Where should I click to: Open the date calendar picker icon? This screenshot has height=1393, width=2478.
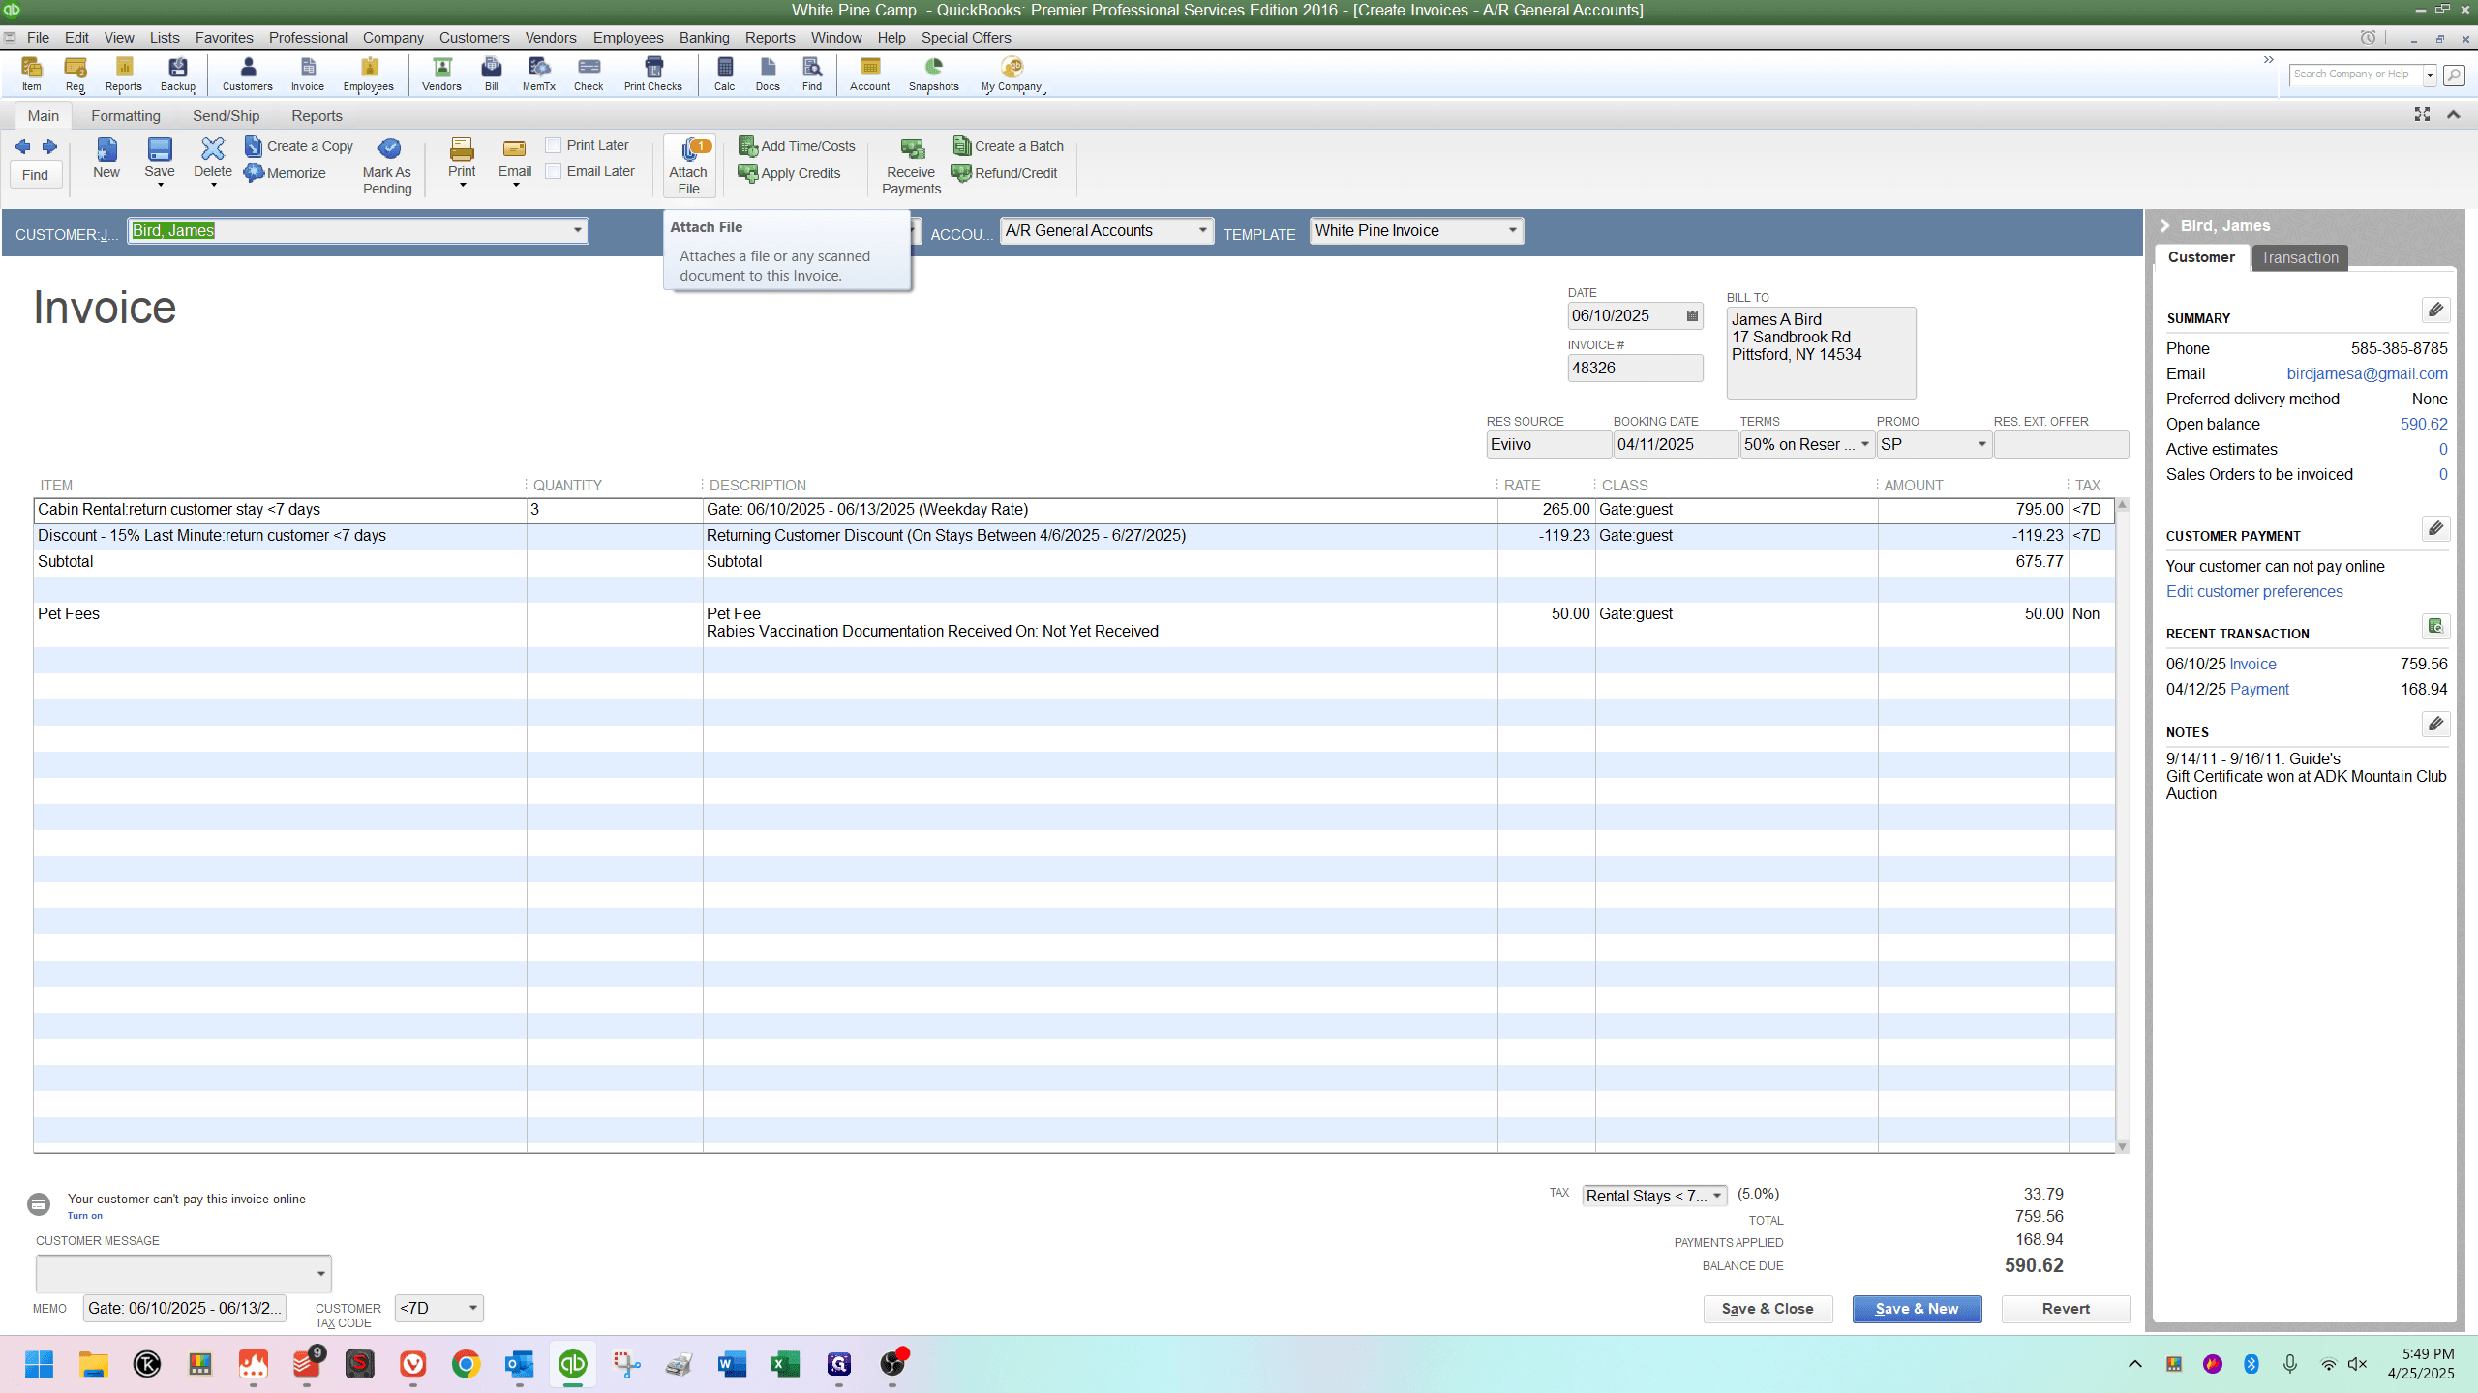pos(1692,316)
